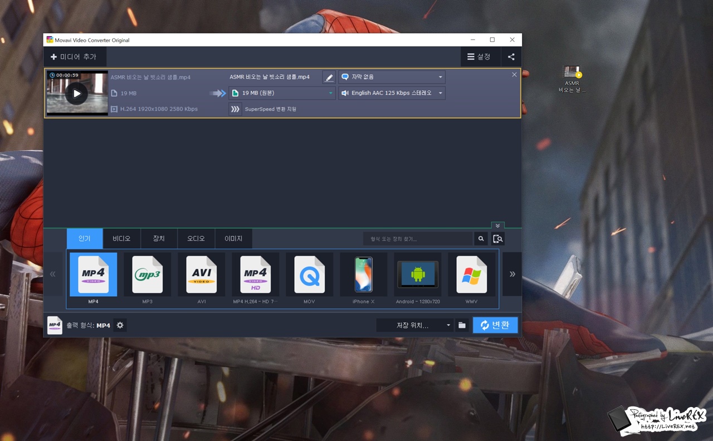Click the pencil icon to rename output file

click(329, 77)
